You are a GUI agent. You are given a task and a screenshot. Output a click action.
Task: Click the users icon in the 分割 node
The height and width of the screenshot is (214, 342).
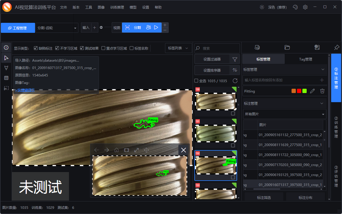point(148,28)
